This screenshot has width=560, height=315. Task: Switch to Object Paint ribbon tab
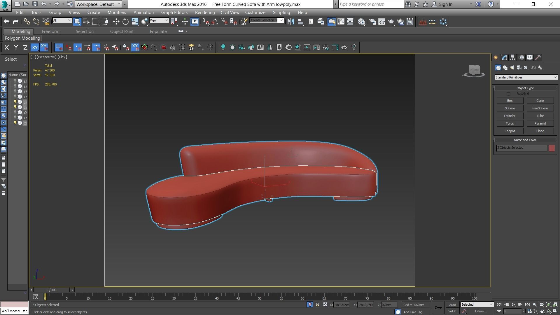point(122,32)
